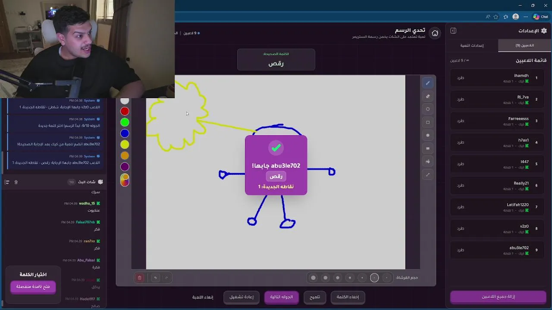Viewport: 552px width, 310px height.
Task: Remove all players إزالة جميع اللاعبين
Action: click(499, 297)
